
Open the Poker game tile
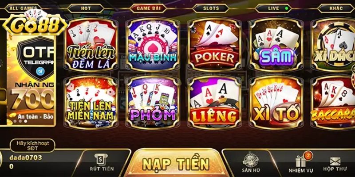(214, 45)
